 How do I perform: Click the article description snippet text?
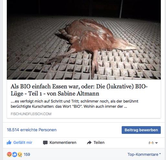(x=74, y=104)
